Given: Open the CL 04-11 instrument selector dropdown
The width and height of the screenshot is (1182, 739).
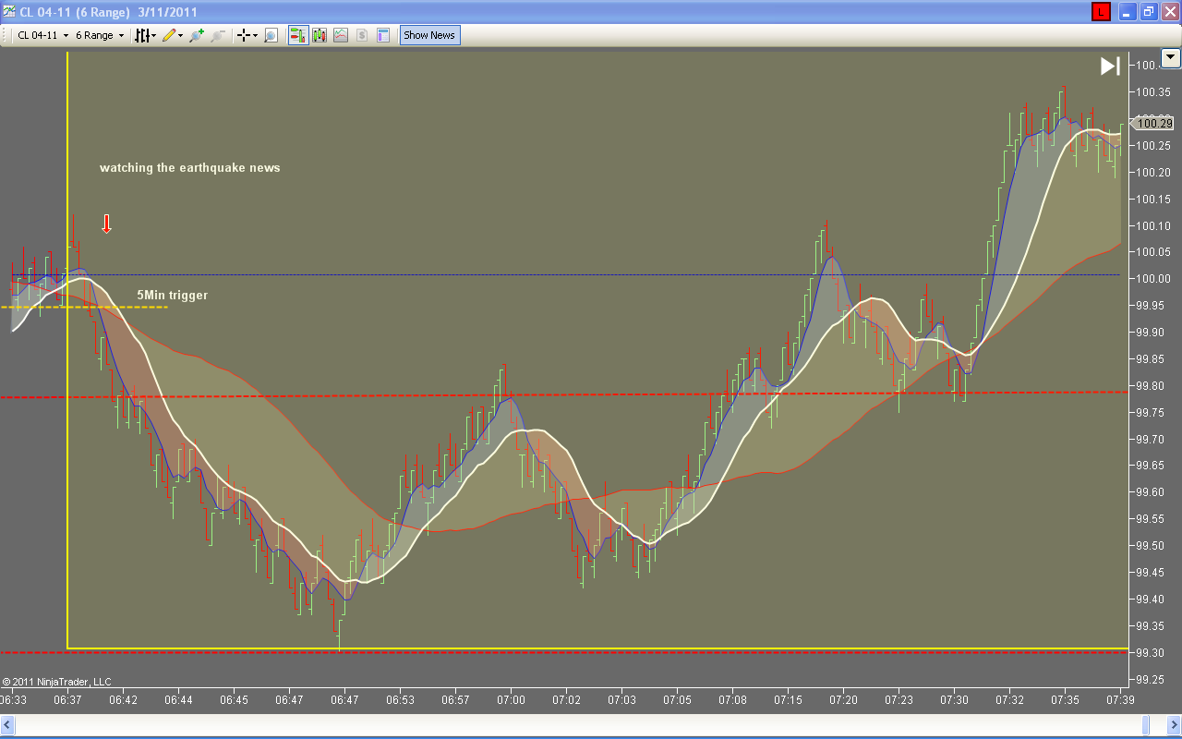Looking at the screenshot, I should tap(43, 35).
